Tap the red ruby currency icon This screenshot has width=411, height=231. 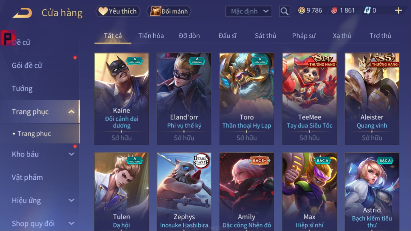[334, 10]
